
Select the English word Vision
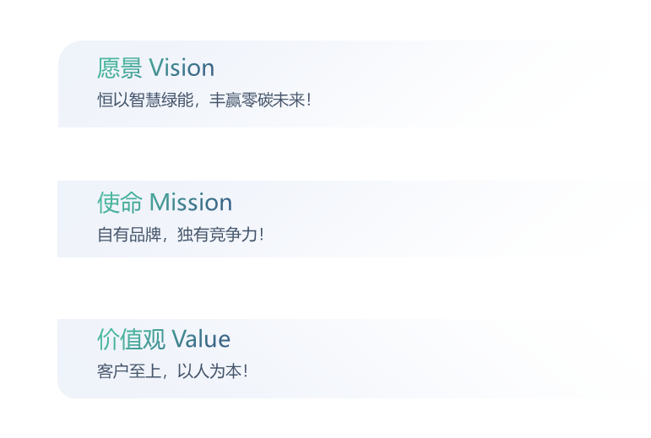[x=182, y=68]
